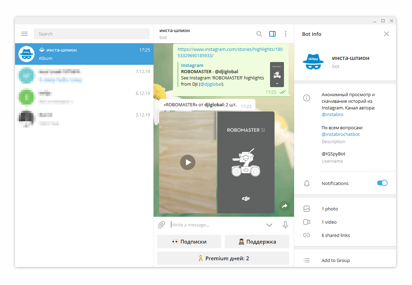Click the video camera icon in Bot Info
Image resolution: width=412 pixels, height=285 pixels.
pyautogui.click(x=307, y=222)
